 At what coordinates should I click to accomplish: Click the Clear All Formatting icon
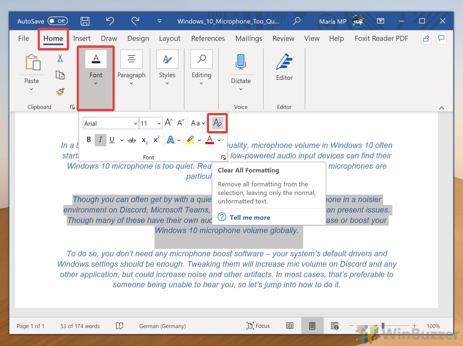(217, 123)
